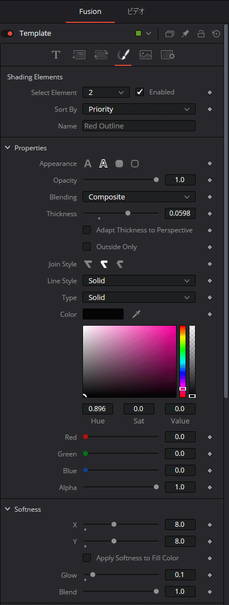Toggle the Template enable switch

[7, 34]
